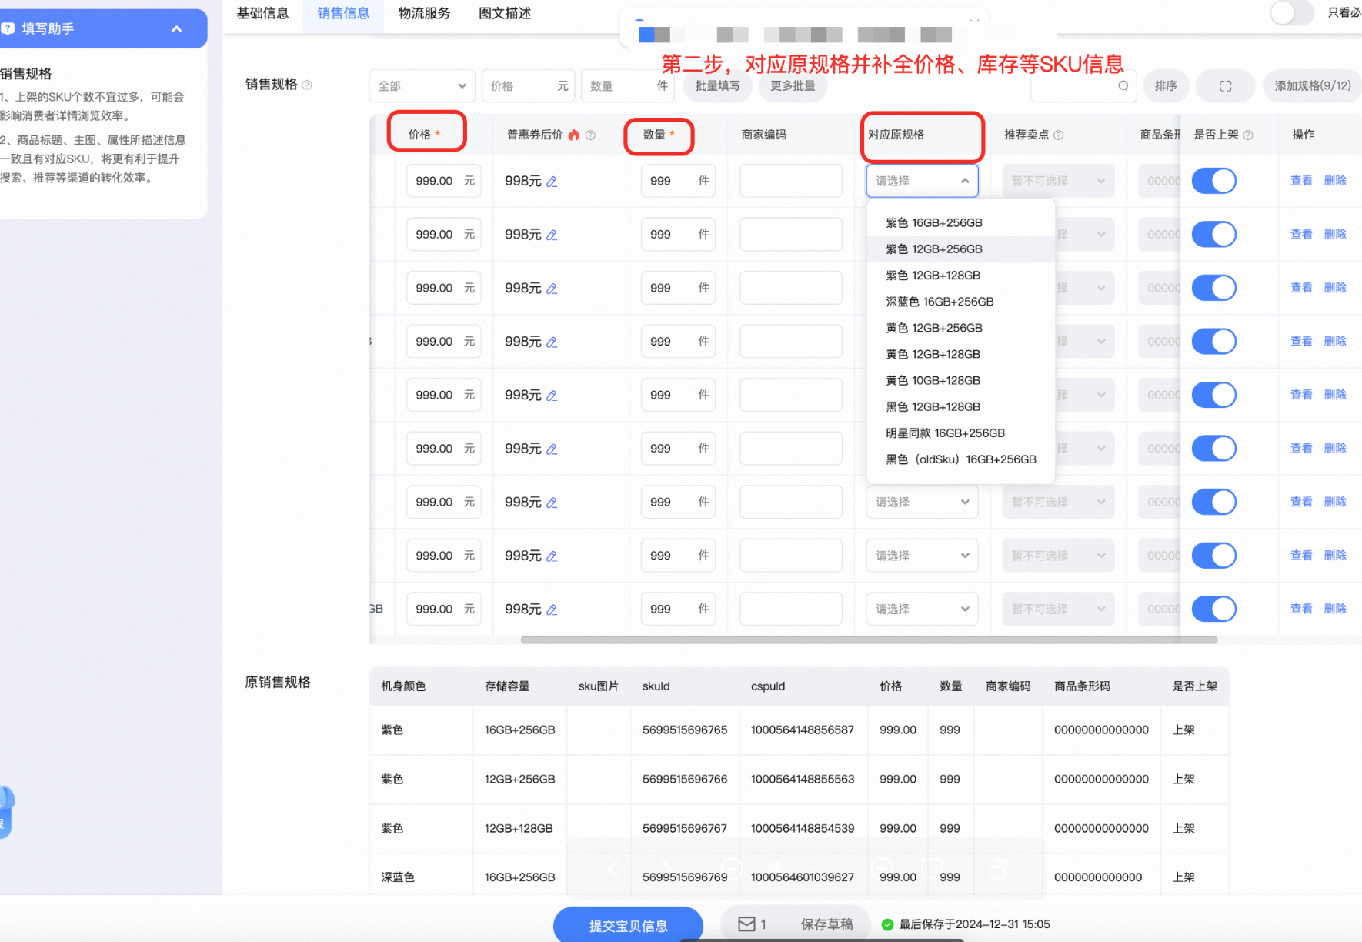1362x942 pixels.
Task: Click skuId 5699515696766 cell
Action: click(x=685, y=780)
